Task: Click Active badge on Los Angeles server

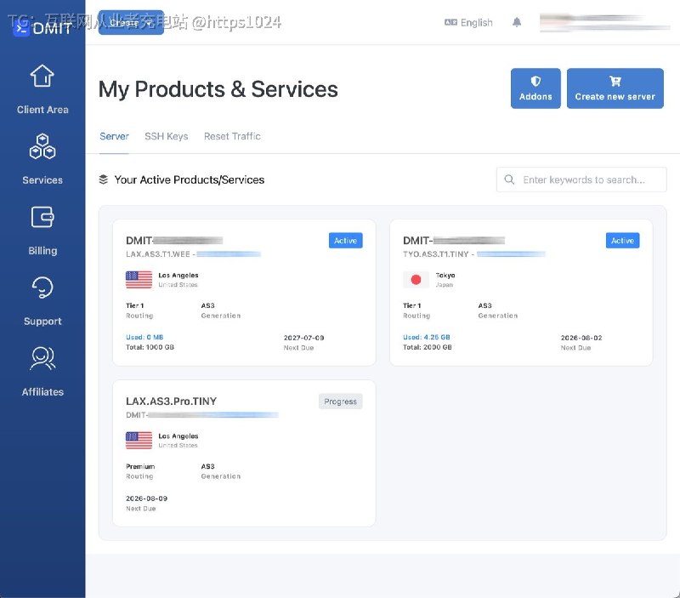Action: pos(346,241)
